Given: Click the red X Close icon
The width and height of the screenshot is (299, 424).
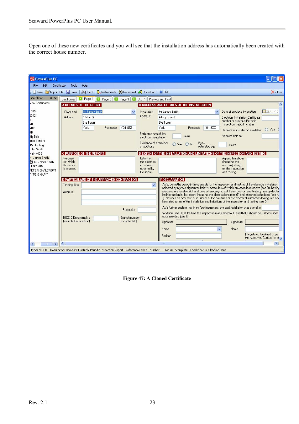Looking at the screenshot, I should point(272,92).
